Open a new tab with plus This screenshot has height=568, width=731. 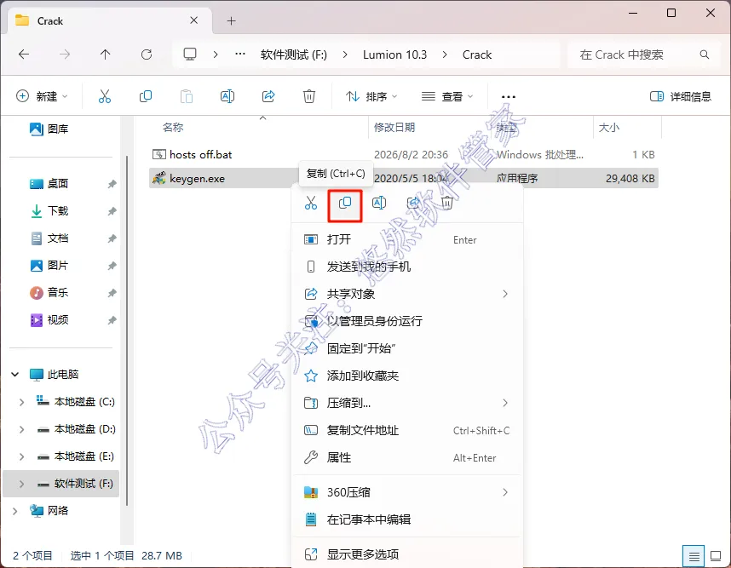click(231, 21)
